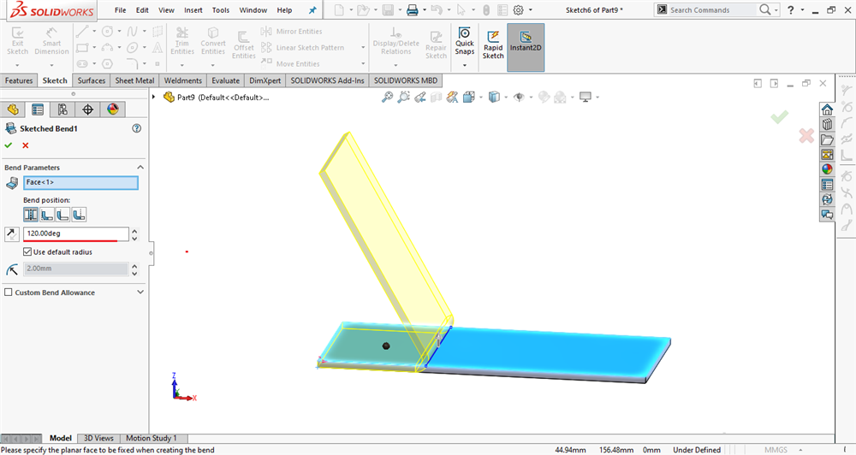Click the Move Entities button
856x455 pixels.
(290, 64)
